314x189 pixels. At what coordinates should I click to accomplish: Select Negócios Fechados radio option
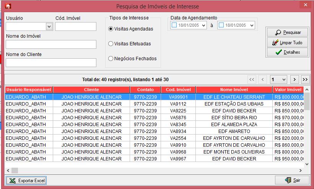coord(111,59)
